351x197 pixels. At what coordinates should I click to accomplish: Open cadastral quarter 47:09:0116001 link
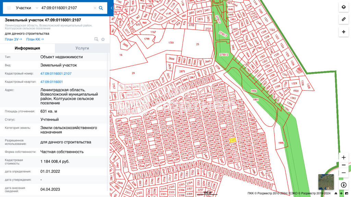[51, 82]
